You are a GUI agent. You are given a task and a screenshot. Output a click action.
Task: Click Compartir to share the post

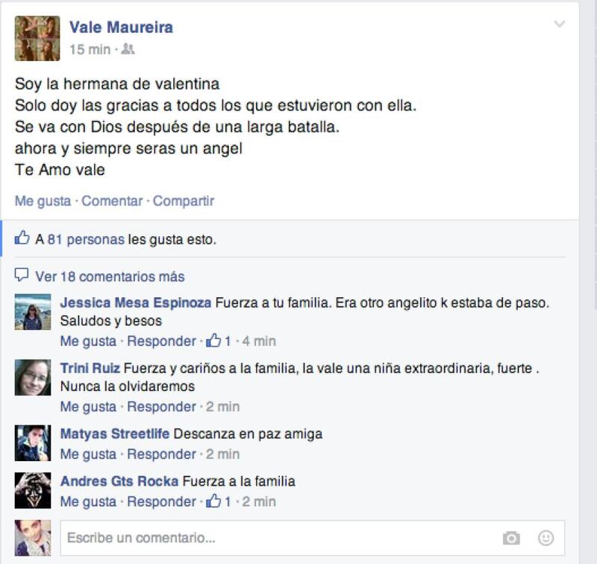point(184,200)
